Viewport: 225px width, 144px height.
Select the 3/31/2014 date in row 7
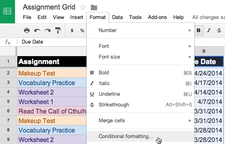(209, 121)
